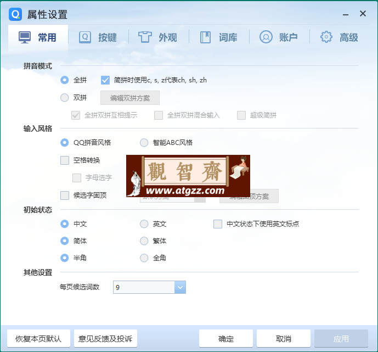Open the 常用 tab

38,38
